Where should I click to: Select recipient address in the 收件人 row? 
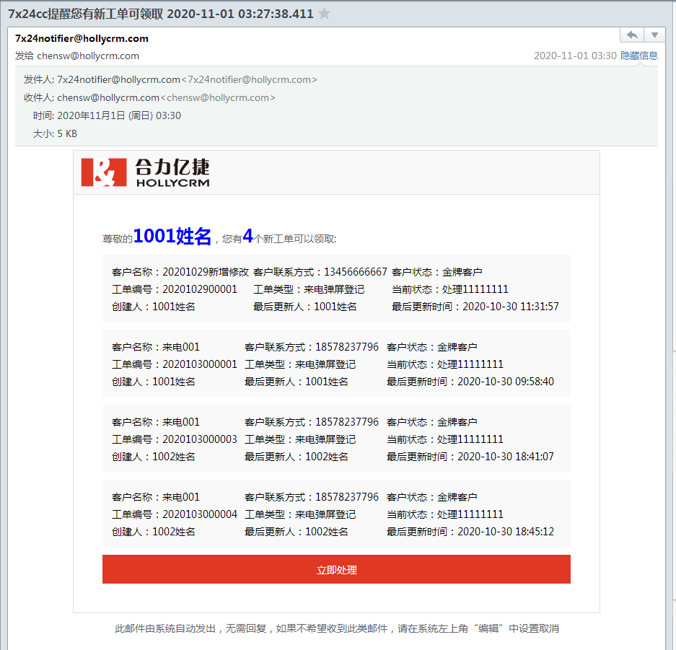pos(108,97)
